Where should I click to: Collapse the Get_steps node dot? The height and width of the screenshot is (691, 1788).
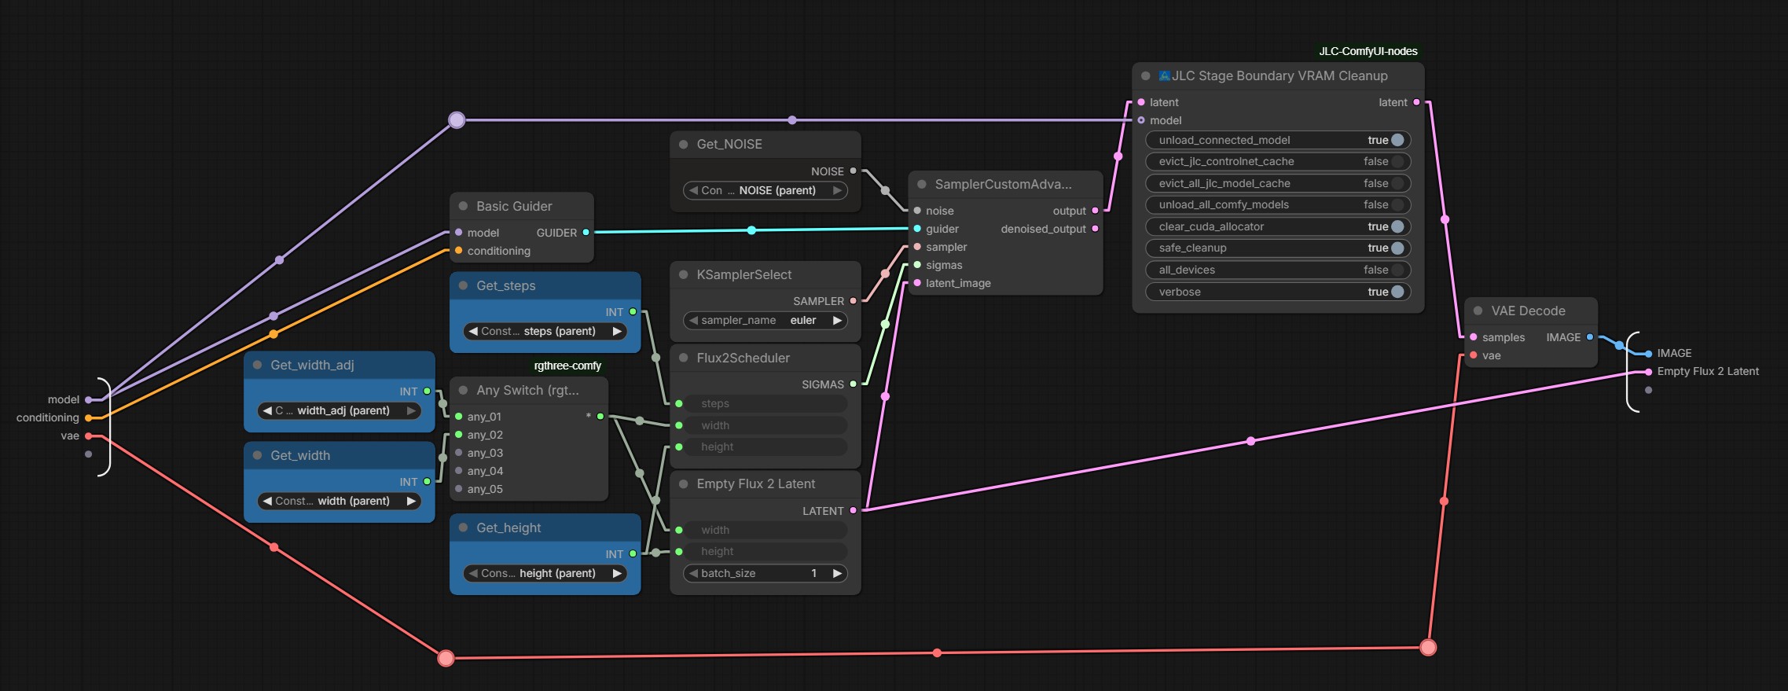pos(463,285)
